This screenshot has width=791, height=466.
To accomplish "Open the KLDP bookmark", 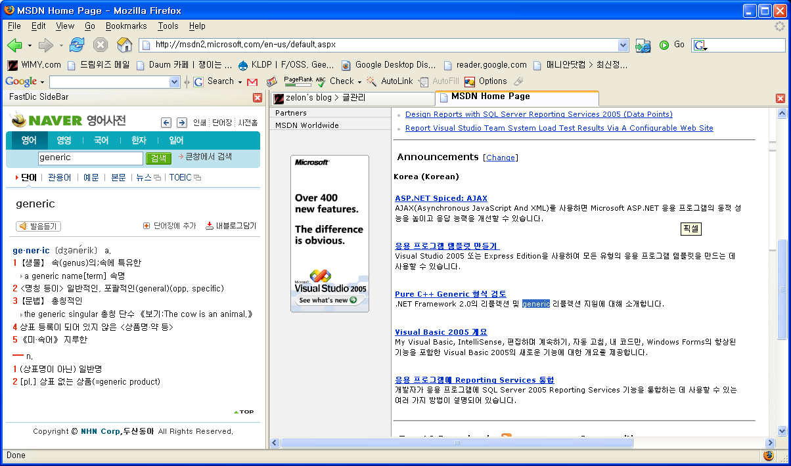I will point(286,65).
